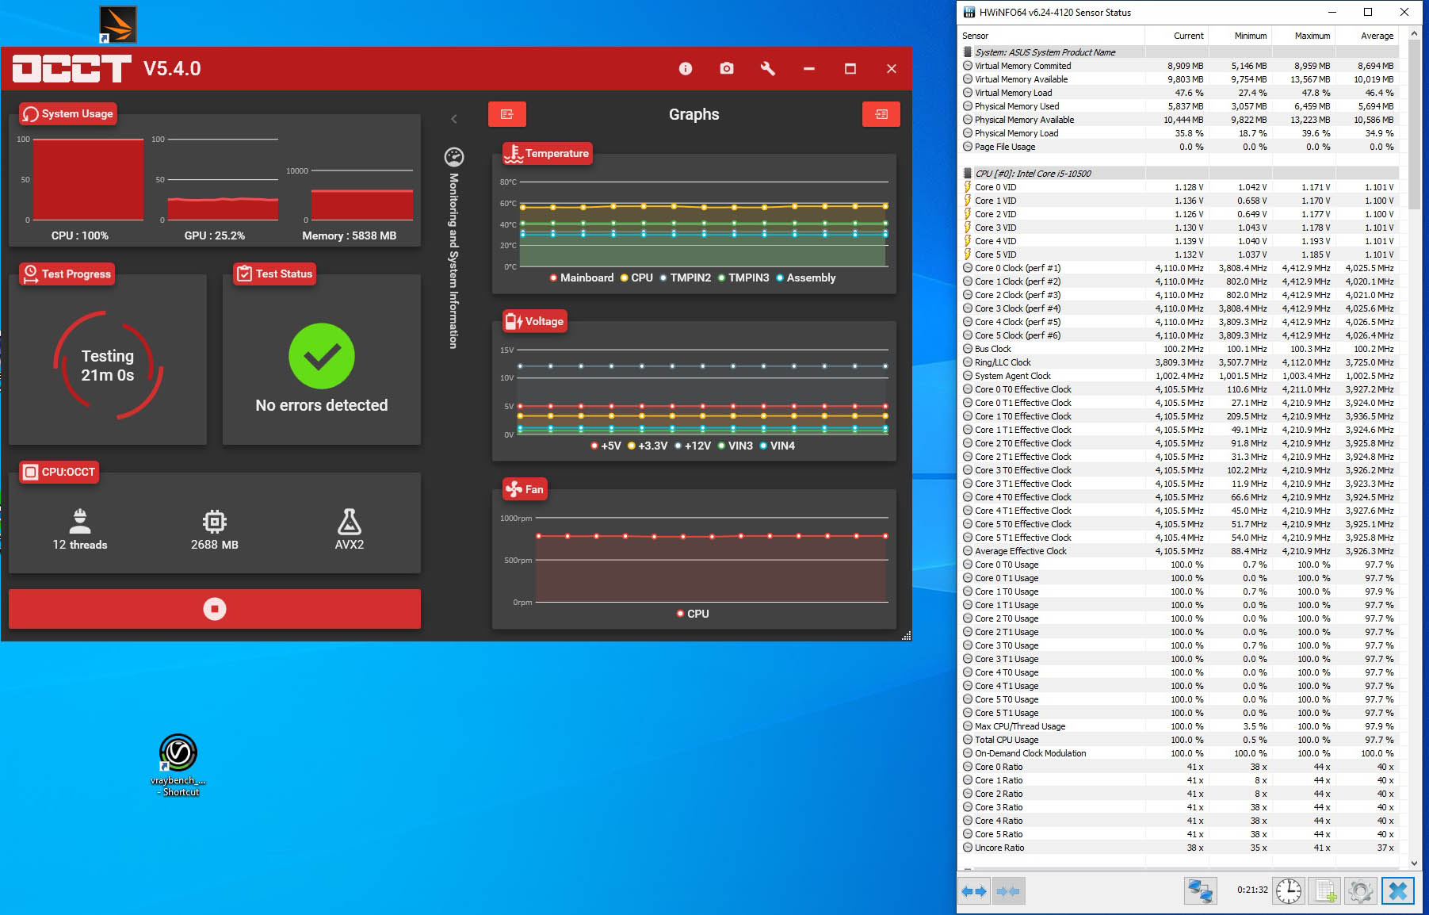Toggle Assembly series in Temperature legend

806,278
